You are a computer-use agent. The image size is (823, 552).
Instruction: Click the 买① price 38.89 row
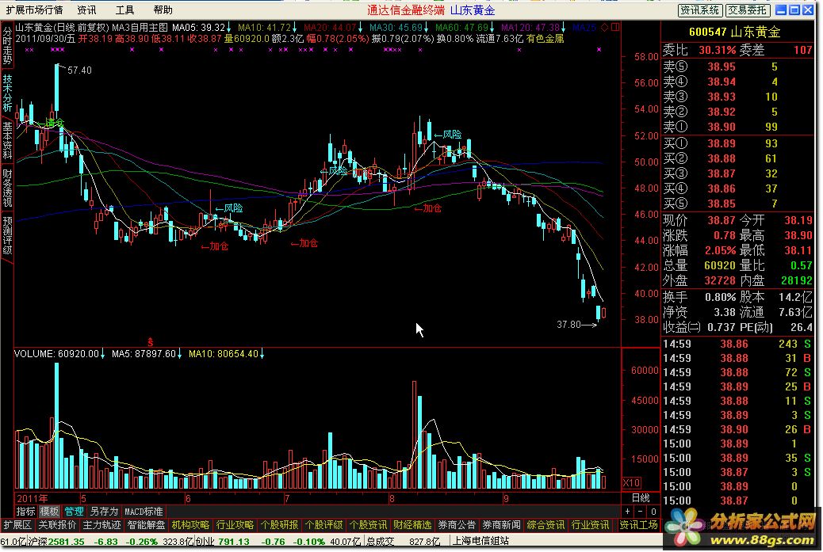[737, 143]
